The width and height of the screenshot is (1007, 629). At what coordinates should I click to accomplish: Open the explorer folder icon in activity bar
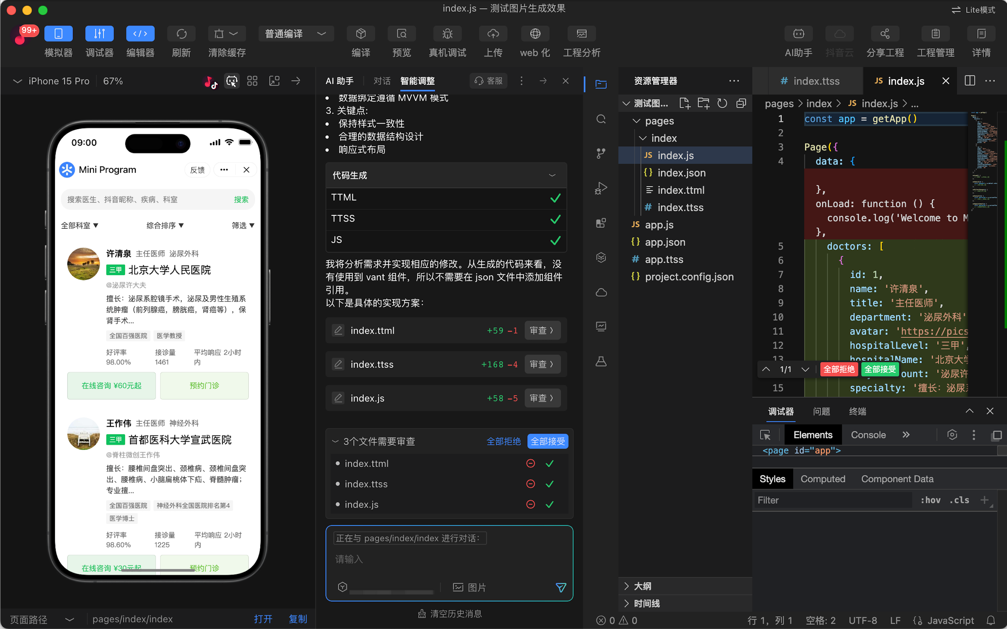601,85
